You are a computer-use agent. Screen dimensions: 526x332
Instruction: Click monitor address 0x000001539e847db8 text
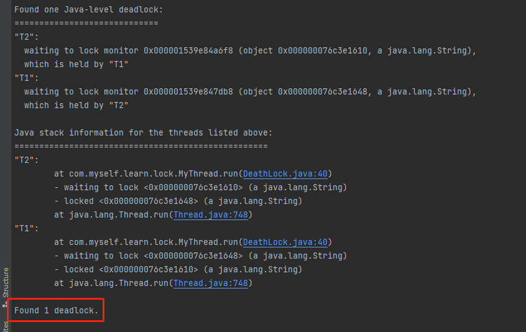188,91
